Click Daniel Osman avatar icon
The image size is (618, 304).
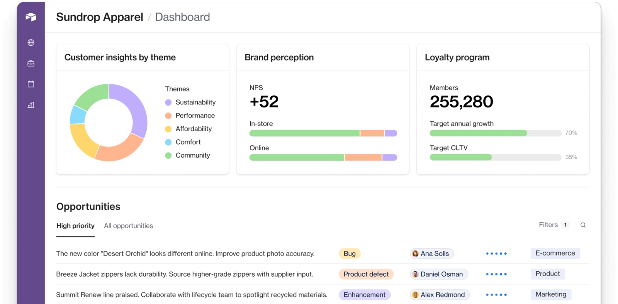415,274
